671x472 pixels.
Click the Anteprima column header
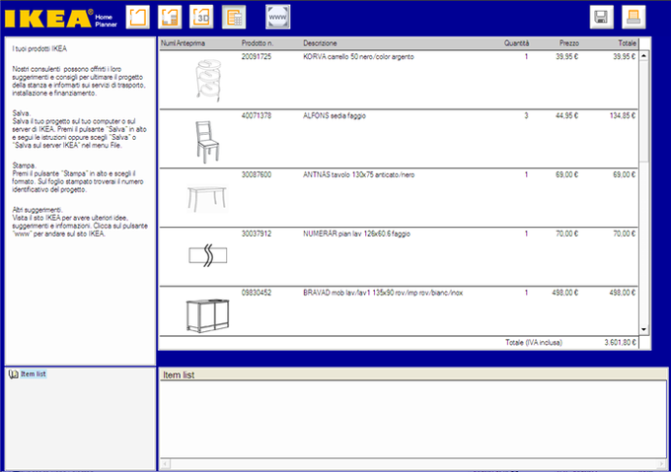coord(190,43)
